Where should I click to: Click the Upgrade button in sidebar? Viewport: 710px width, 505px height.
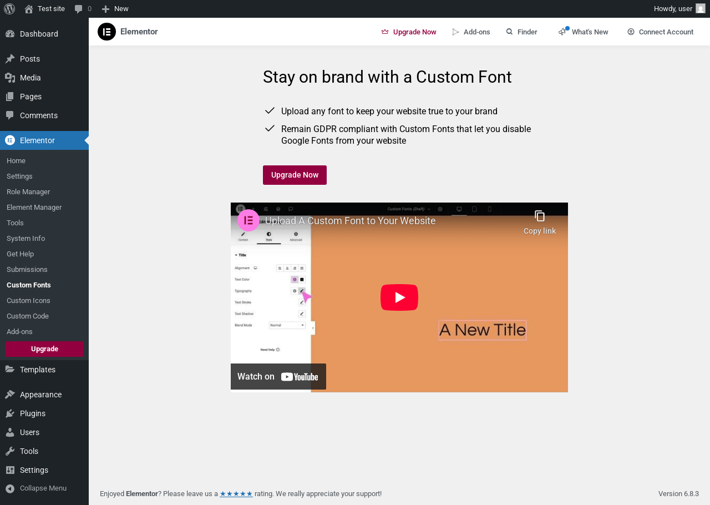pos(44,349)
